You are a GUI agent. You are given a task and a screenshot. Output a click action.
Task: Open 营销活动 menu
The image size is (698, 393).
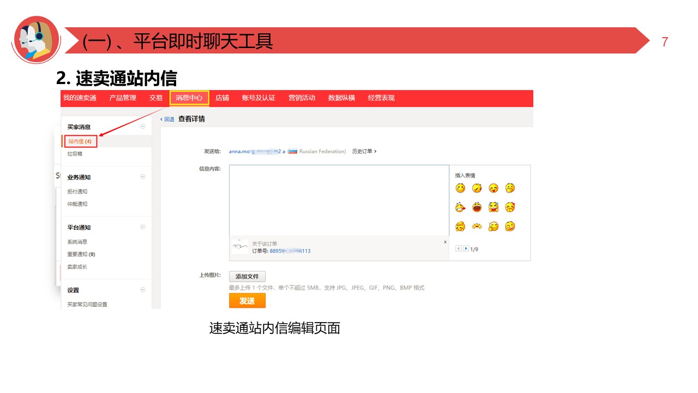coord(302,98)
